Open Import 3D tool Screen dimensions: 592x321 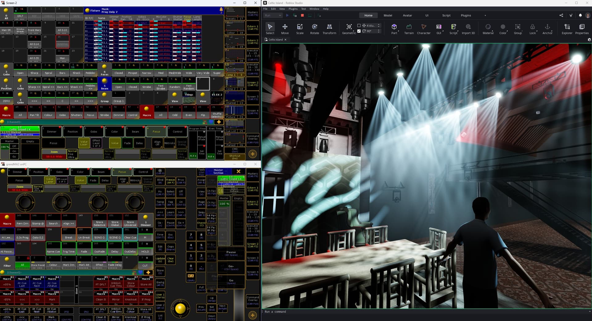468,29
